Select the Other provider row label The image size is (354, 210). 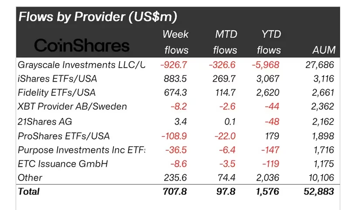pos(30,177)
